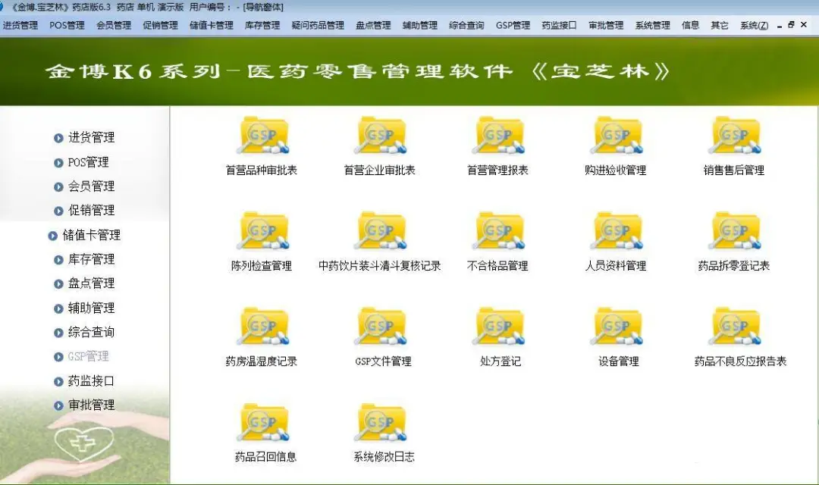This screenshot has height=485, width=819.
Task: Select the 药品不良反应报告表 icon
Action: (732, 330)
